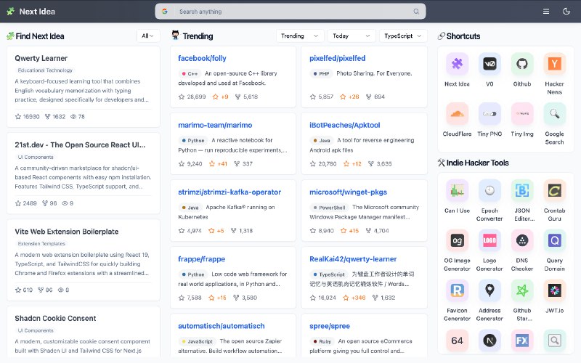Screen dimensions: 581x363
Task: Click the C++ language badge on folly
Action: tap(190, 74)
